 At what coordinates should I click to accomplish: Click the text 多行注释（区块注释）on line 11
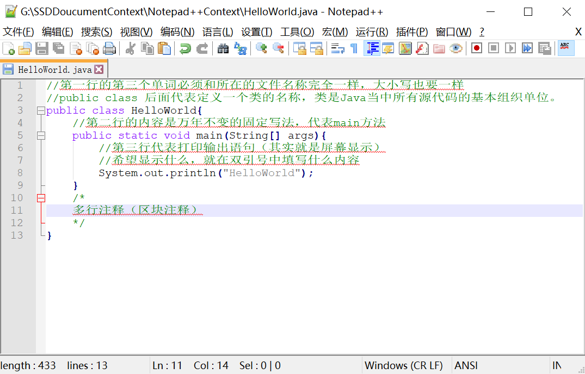[137, 210]
